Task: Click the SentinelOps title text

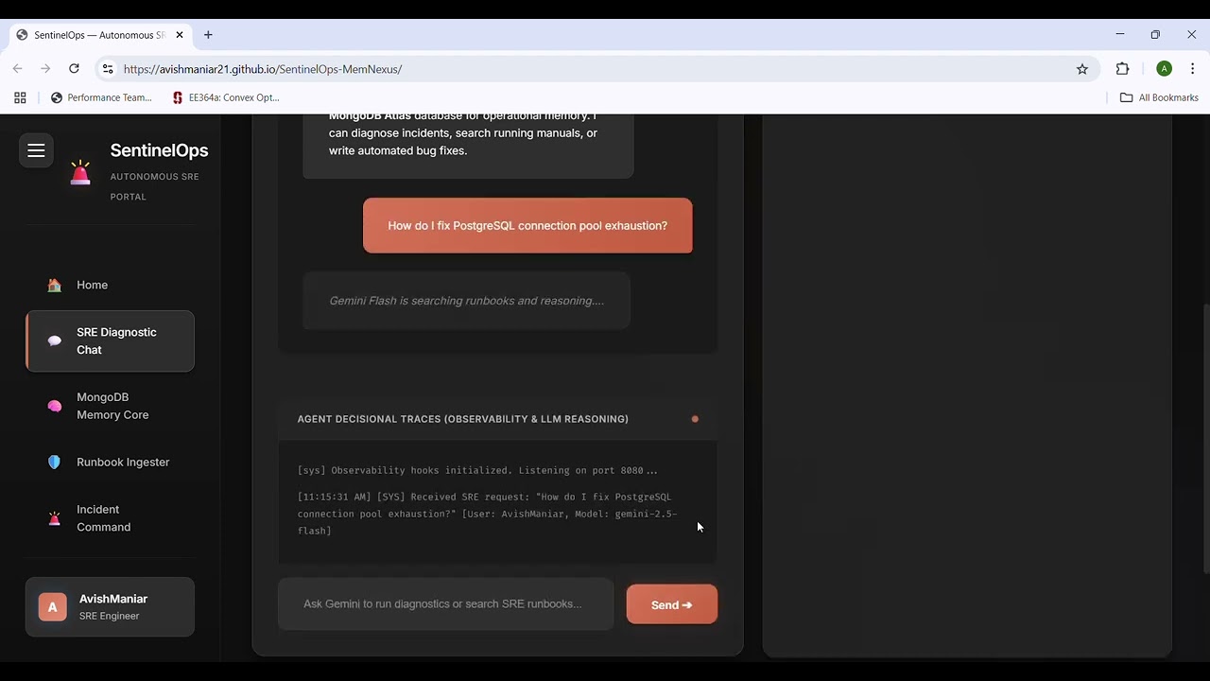Action: pyautogui.click(x=159, y=150)
